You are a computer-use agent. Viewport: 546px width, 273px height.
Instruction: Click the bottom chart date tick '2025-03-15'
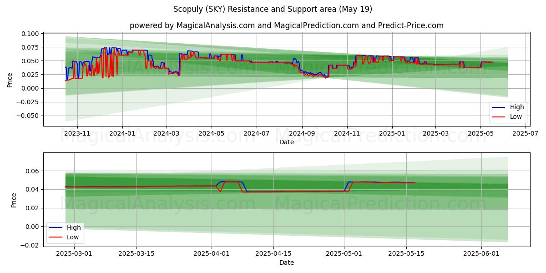click(x=136, y=254)
